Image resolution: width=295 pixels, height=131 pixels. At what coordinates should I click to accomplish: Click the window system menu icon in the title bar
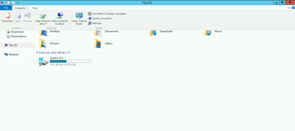pos(2,3)
